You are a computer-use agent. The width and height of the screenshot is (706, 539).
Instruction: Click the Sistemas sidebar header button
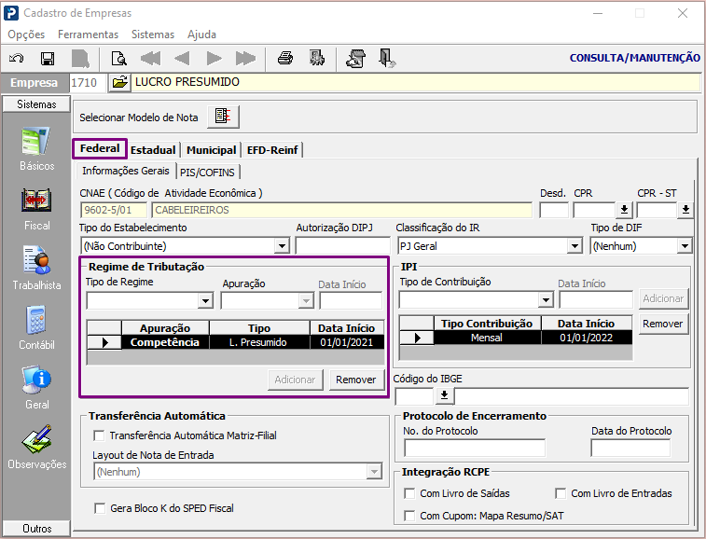click(x=36, y=104)
